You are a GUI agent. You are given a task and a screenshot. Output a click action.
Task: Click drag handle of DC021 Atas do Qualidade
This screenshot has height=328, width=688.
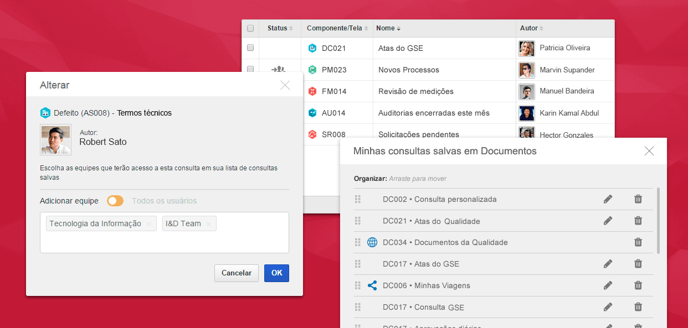tap(358, 221)
